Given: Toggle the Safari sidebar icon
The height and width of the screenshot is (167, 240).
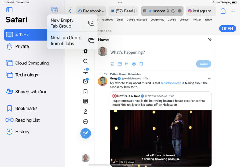Looking at the screenshot, I should coord(9,10).
